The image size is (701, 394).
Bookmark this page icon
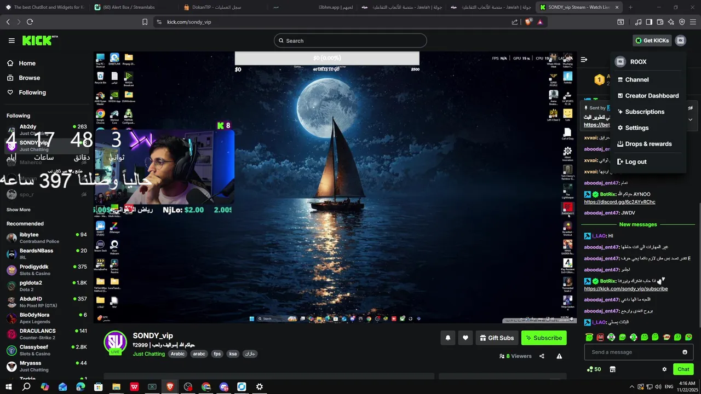[145, 22]
